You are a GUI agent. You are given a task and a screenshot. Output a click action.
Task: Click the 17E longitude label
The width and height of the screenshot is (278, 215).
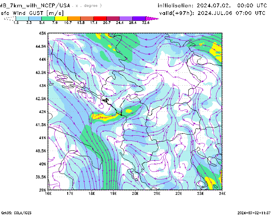tap(70, 193)
